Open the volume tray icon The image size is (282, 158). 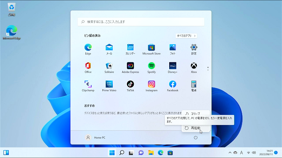click(x=254, y=153)
